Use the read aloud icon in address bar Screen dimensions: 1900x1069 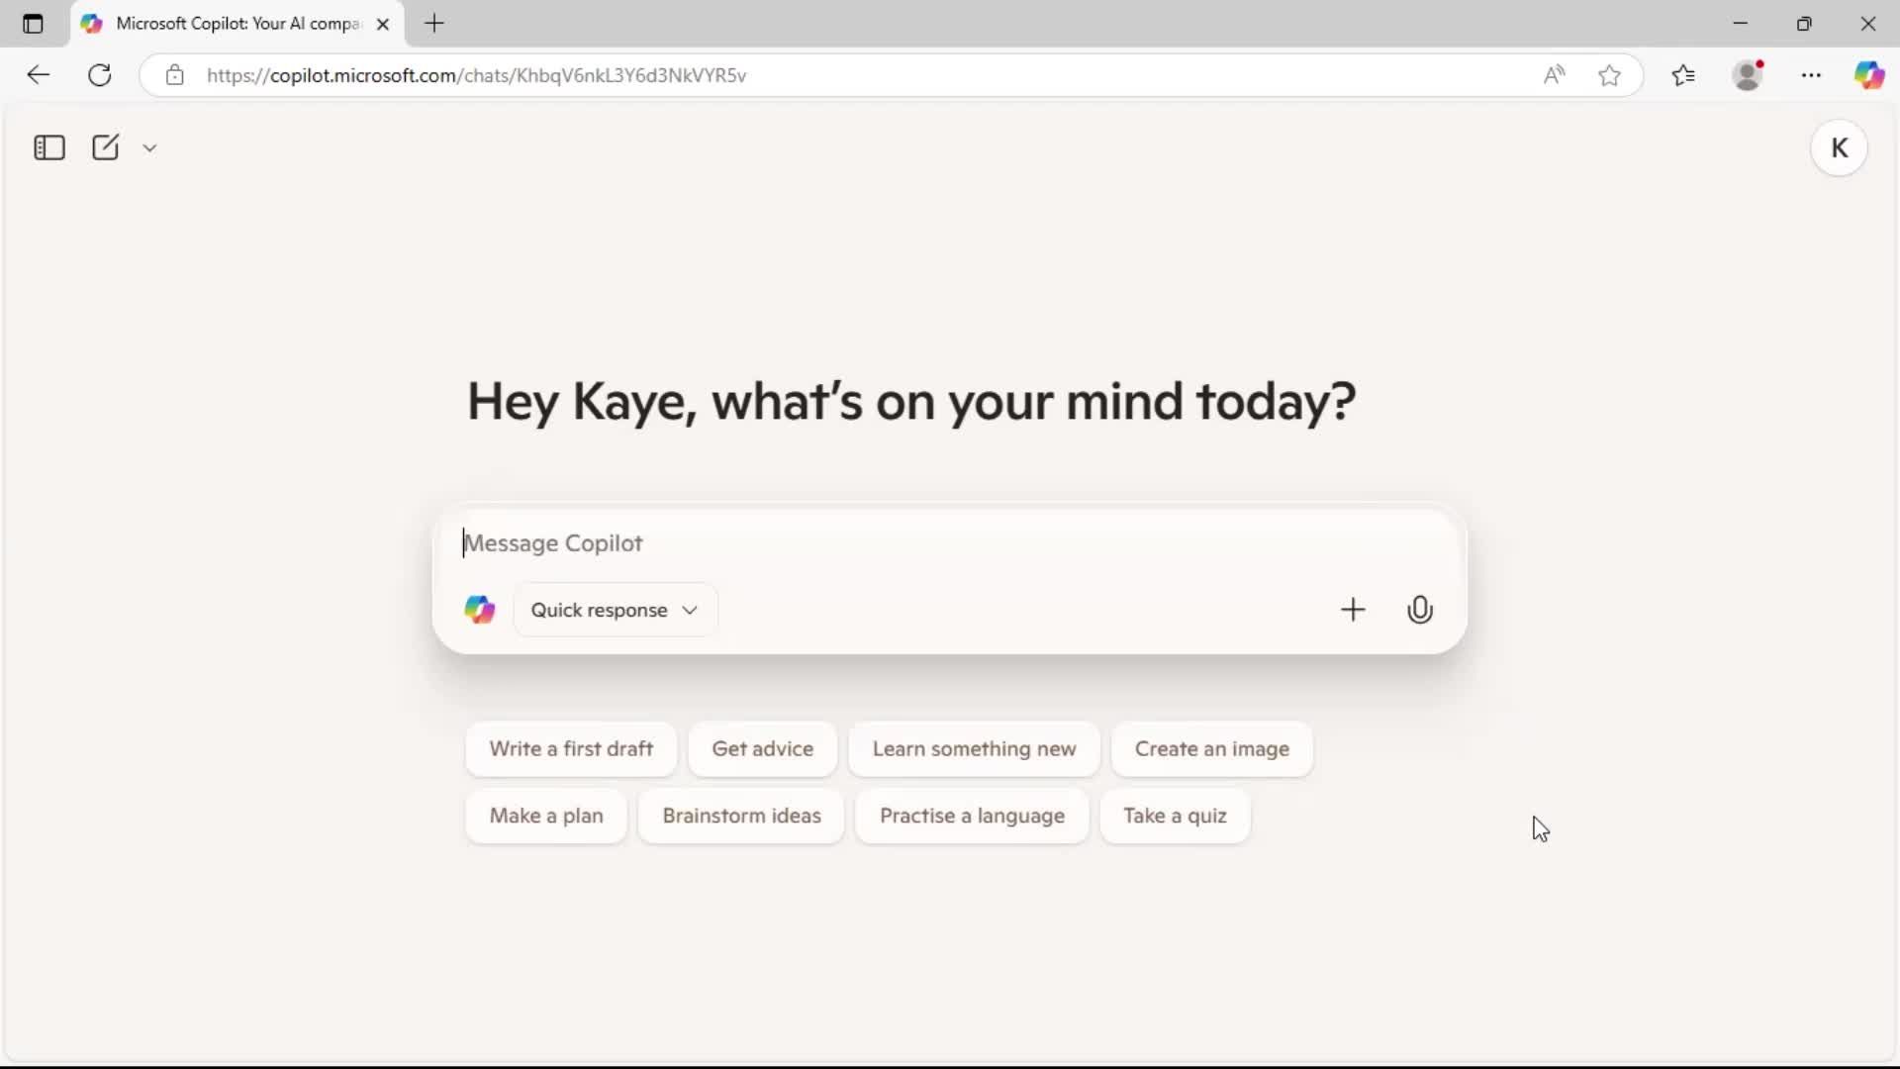[1555, 74]
